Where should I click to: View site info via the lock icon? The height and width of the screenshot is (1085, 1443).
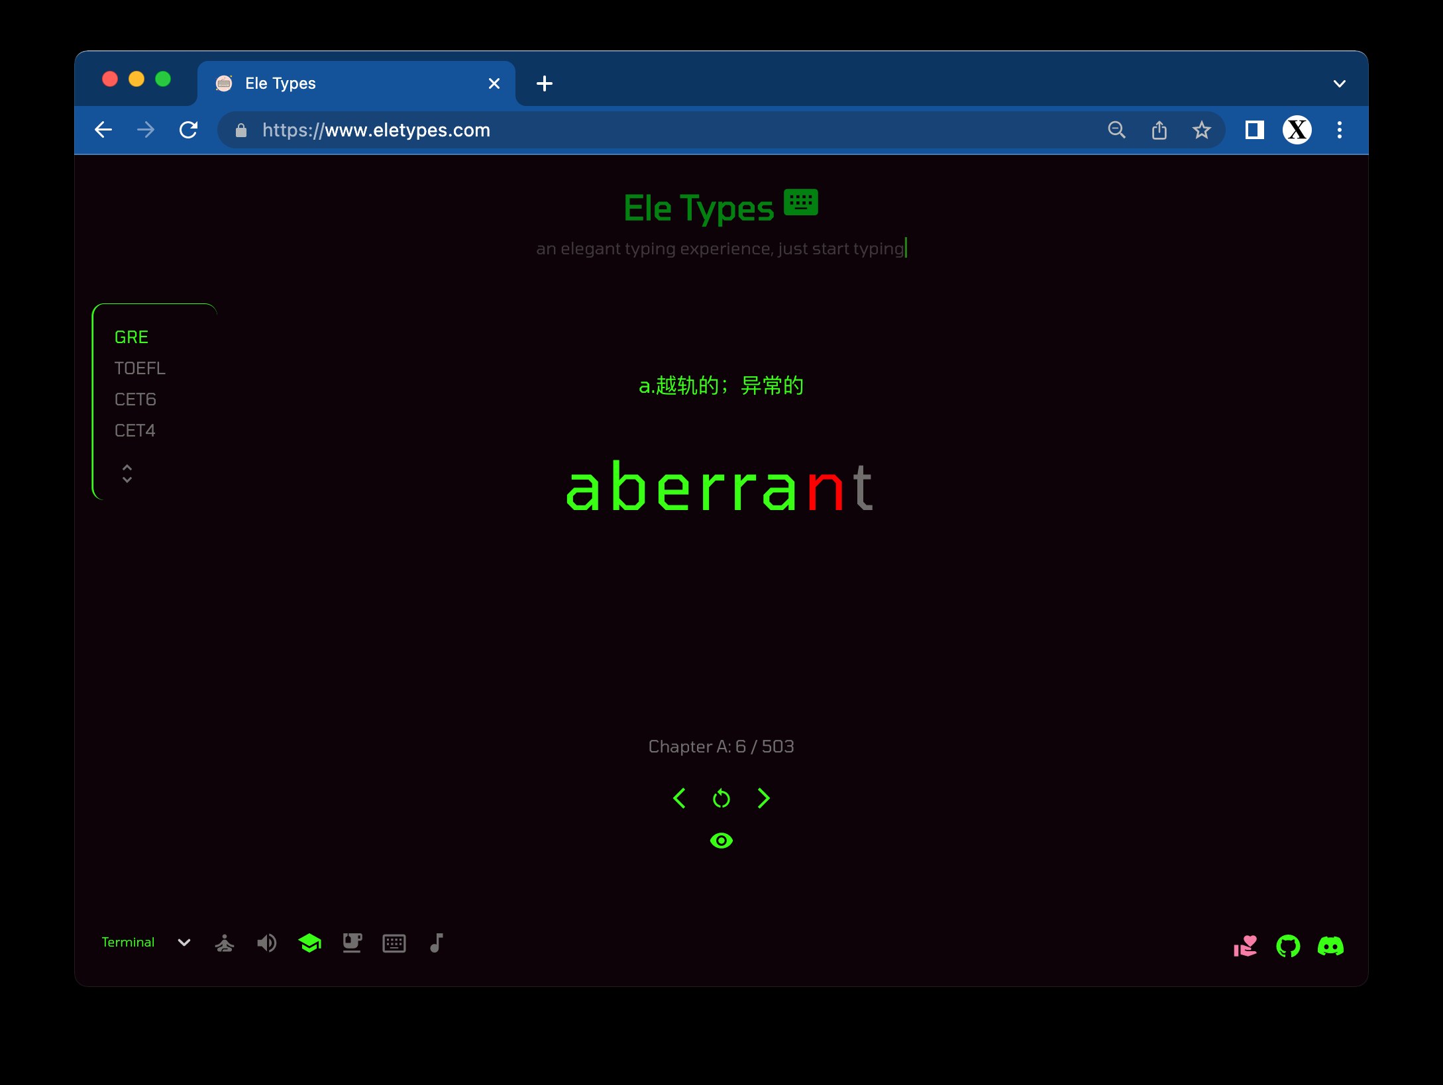tap(241, 130)
